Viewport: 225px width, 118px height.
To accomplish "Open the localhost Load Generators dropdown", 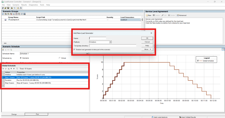I will (x=141, y=20).
